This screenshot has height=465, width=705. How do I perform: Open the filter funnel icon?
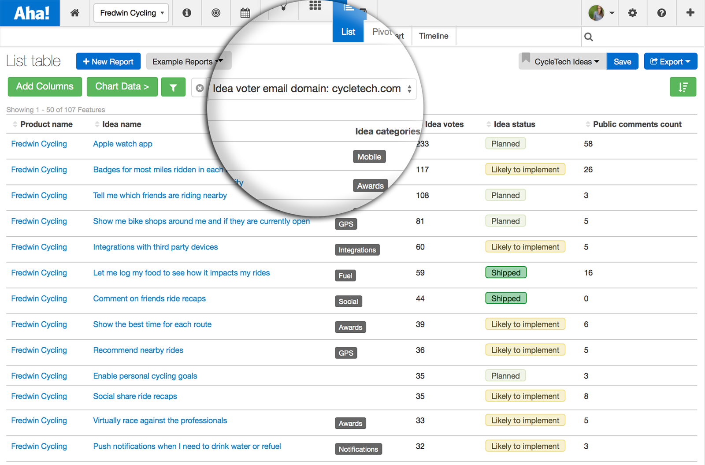173,87
